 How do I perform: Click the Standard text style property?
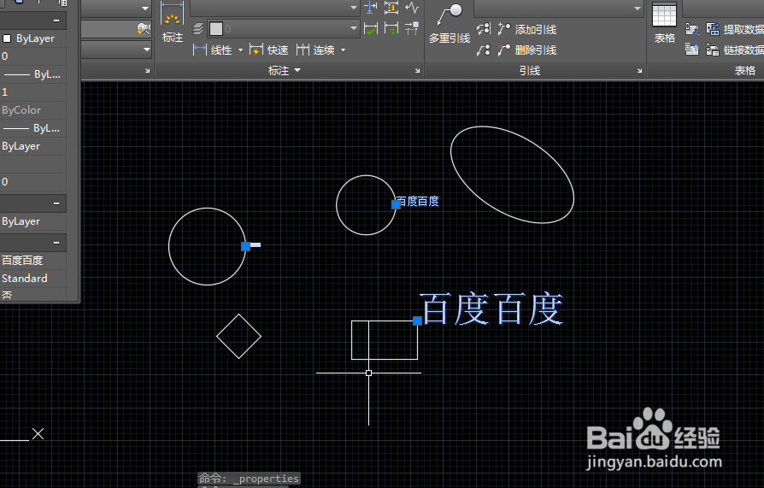click(x=33, y=279)
